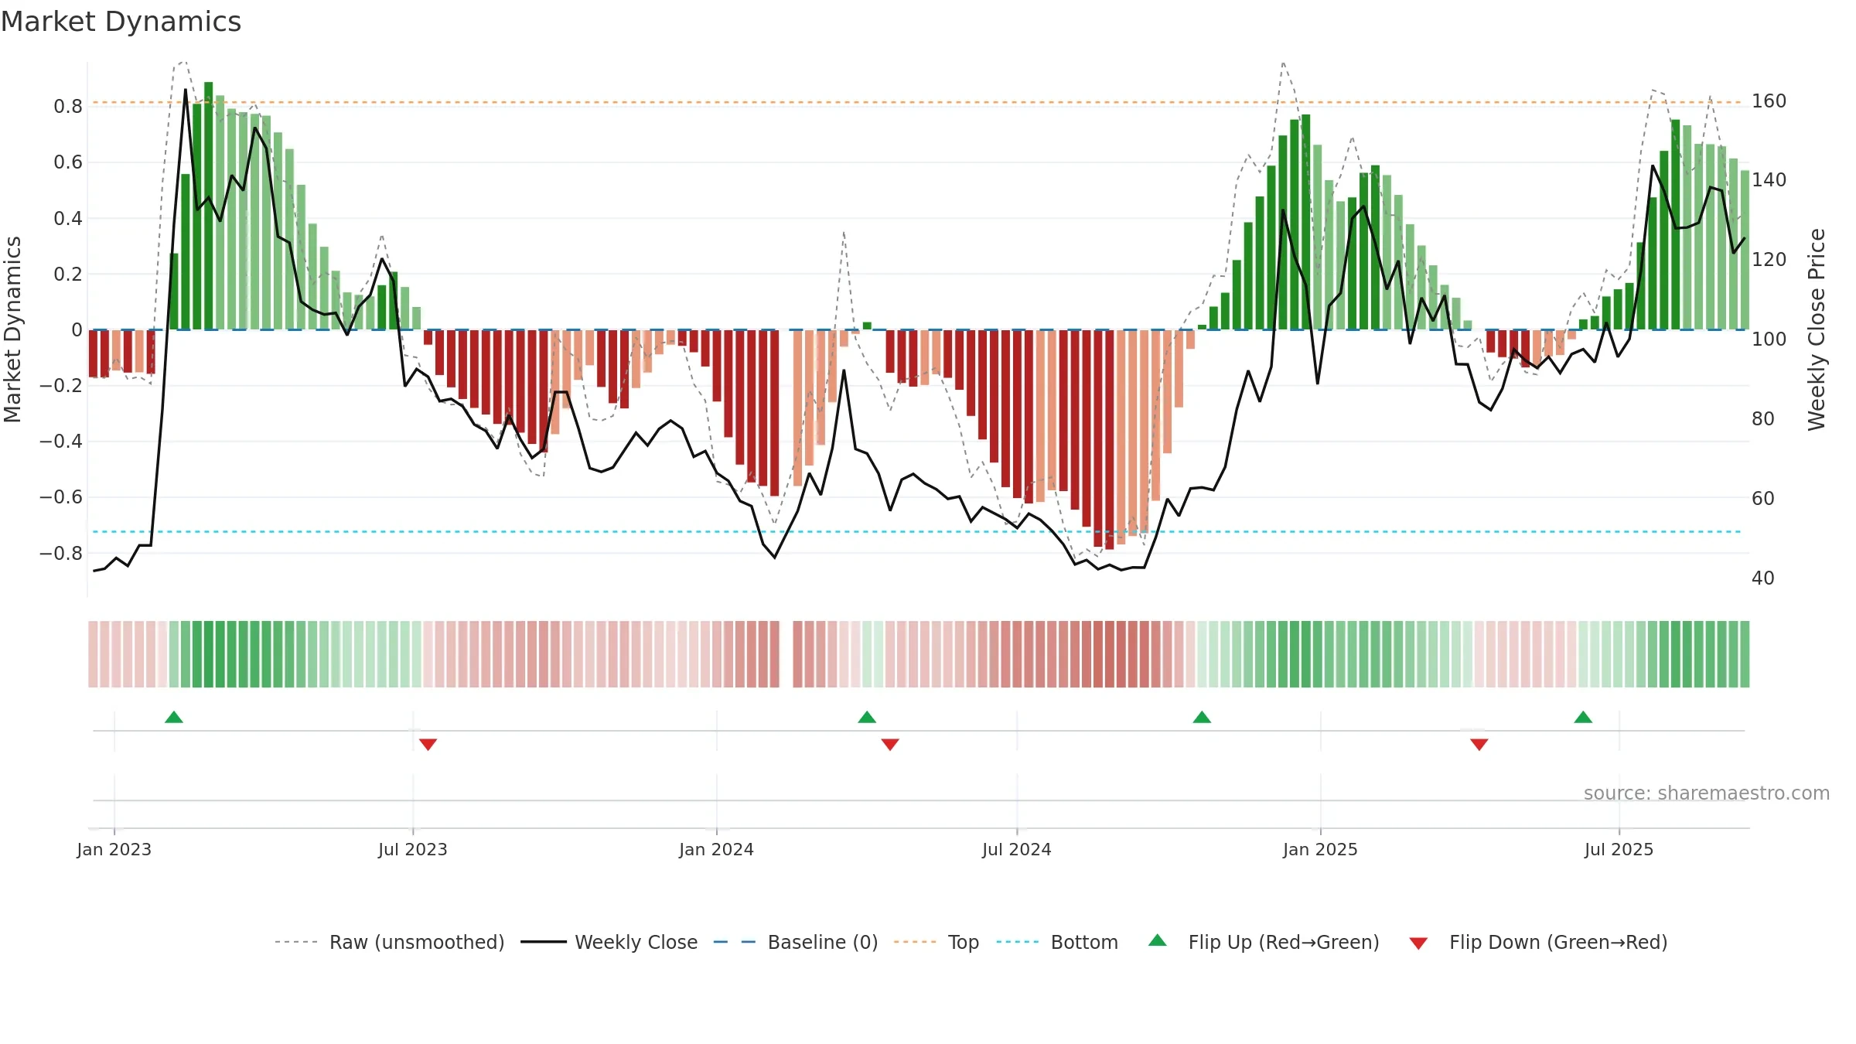Click the Jul 2025 x-axis label
The image size is (1856, 1044).
[x=1619, y=849]
